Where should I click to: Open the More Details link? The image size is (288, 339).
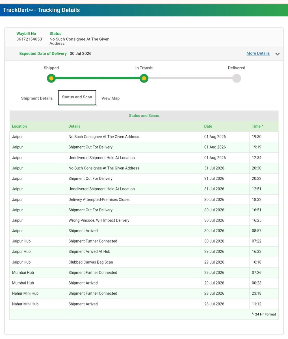[x=258, y=53]
